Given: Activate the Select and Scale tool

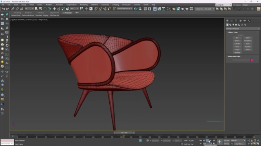Looking at the screenshot, I should 63,9.
